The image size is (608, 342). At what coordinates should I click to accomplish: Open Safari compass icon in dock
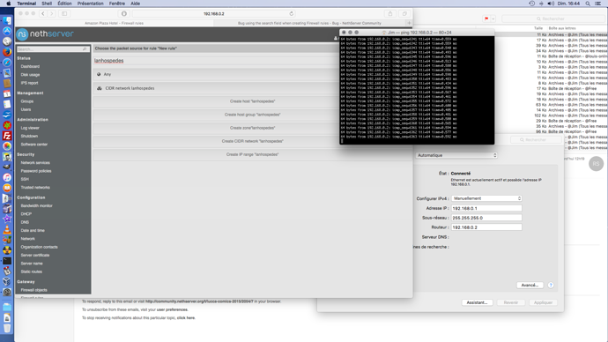click(7, 62)
